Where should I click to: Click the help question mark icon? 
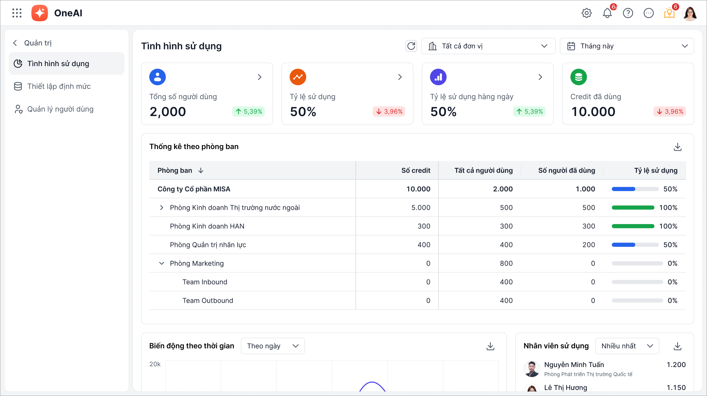coord(628,13)
